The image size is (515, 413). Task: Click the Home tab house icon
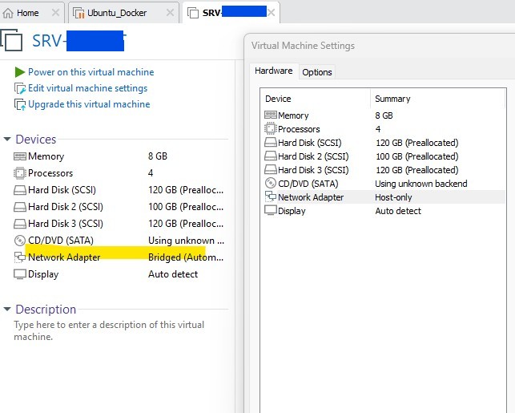point(9,13)
